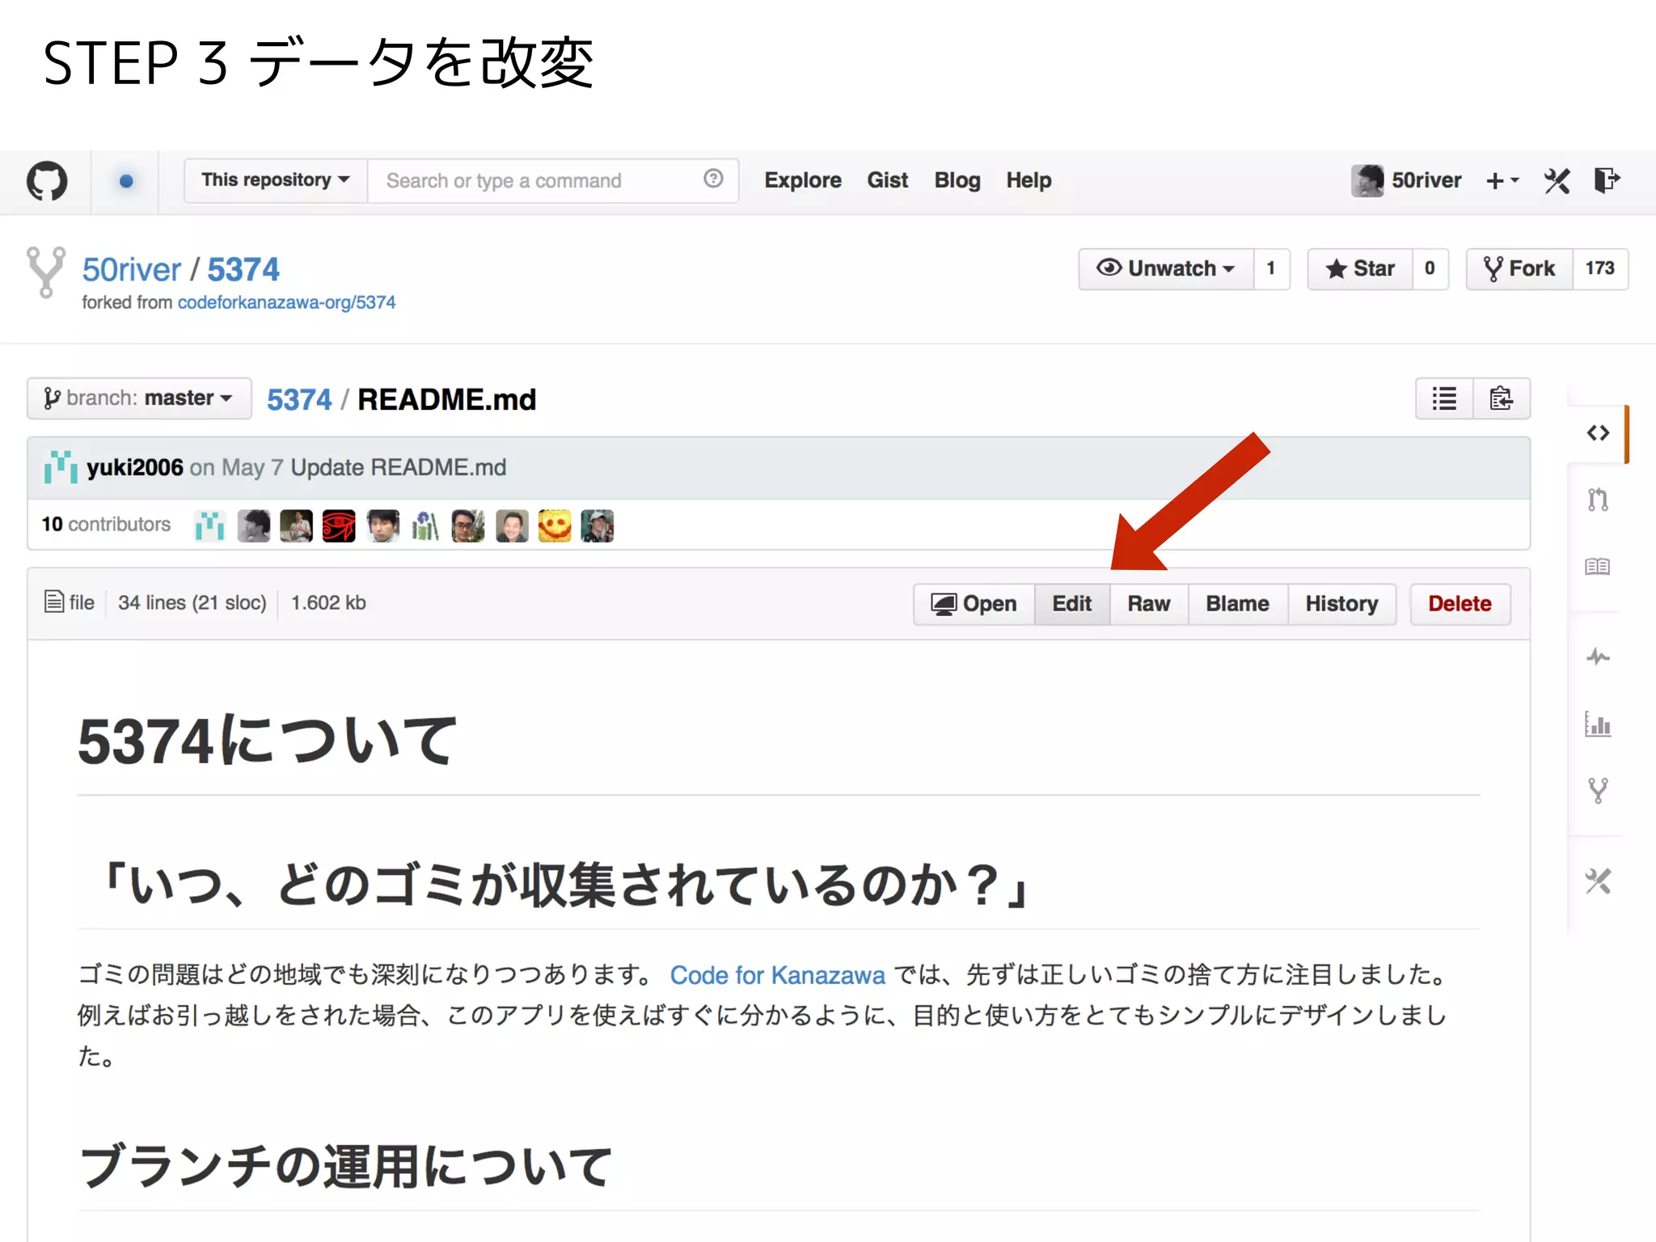1656x1242 pixels.
Task: Expand the This repository search scope dropdown
Action: click(x=276, y=180)
